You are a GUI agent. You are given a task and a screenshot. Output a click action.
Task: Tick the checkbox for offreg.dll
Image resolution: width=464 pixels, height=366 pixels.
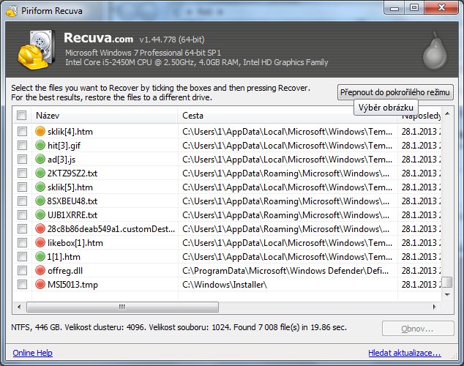[22, 270]
